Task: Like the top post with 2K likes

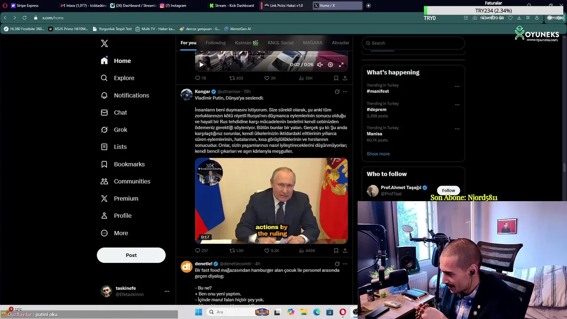Action: click(270, 78)
